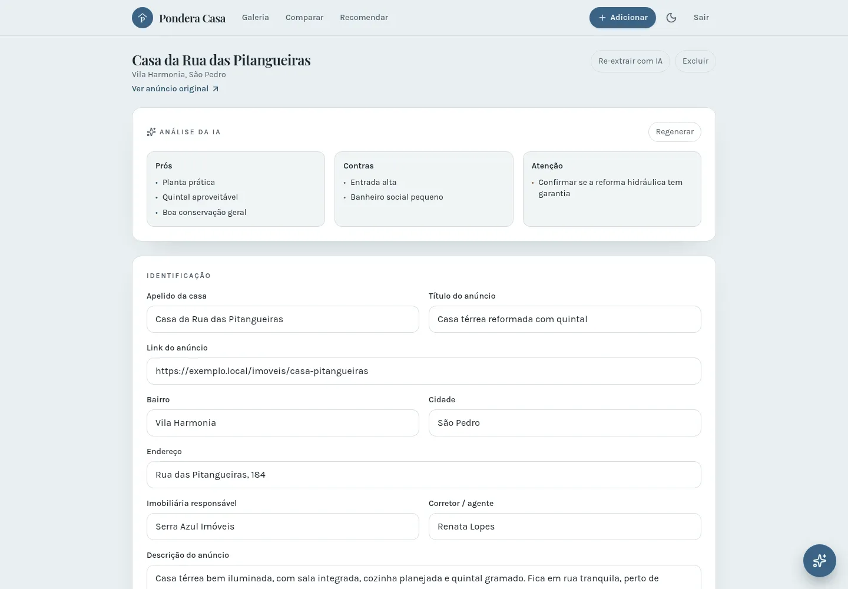The width and height of the screenshot is (848, 589).
Task: Click the Pondera Casa brand name
Action: 192,18
